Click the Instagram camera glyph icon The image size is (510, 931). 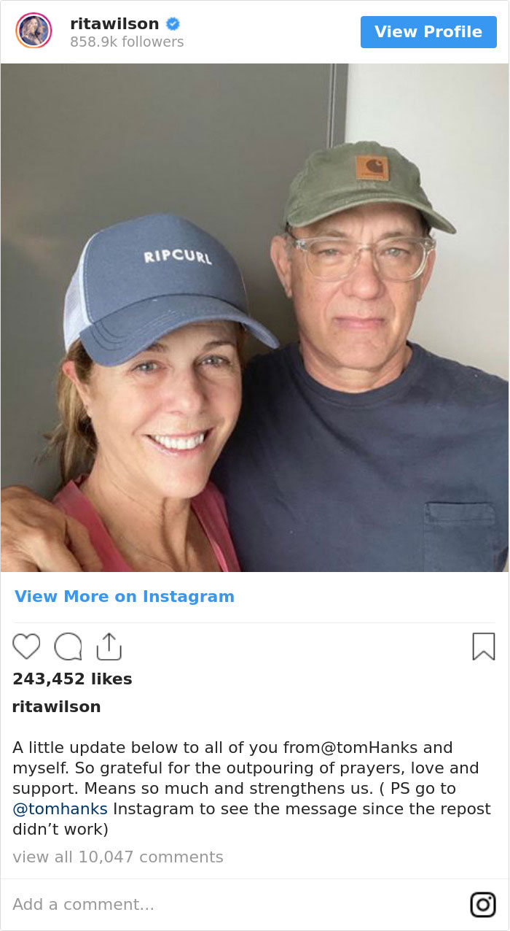pyautogui.click(x=482, y=904)
